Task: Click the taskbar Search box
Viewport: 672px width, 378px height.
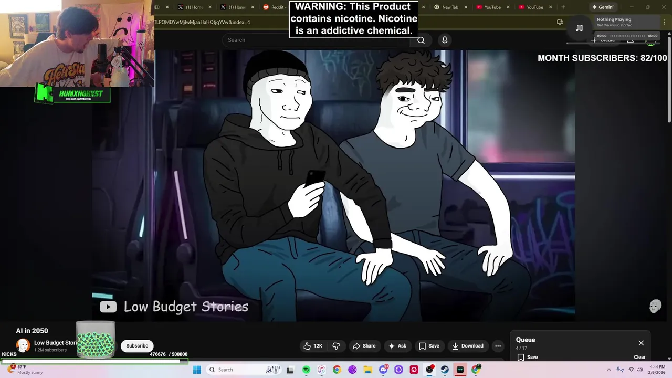Action: pos(244,370)
